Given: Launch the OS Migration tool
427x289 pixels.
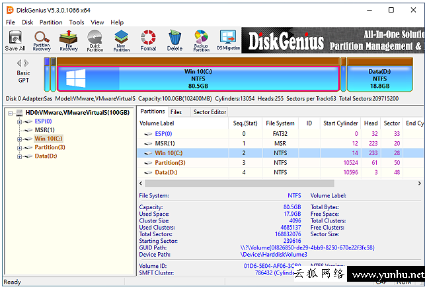Looking at the screenshot, I should pos(228,40).
